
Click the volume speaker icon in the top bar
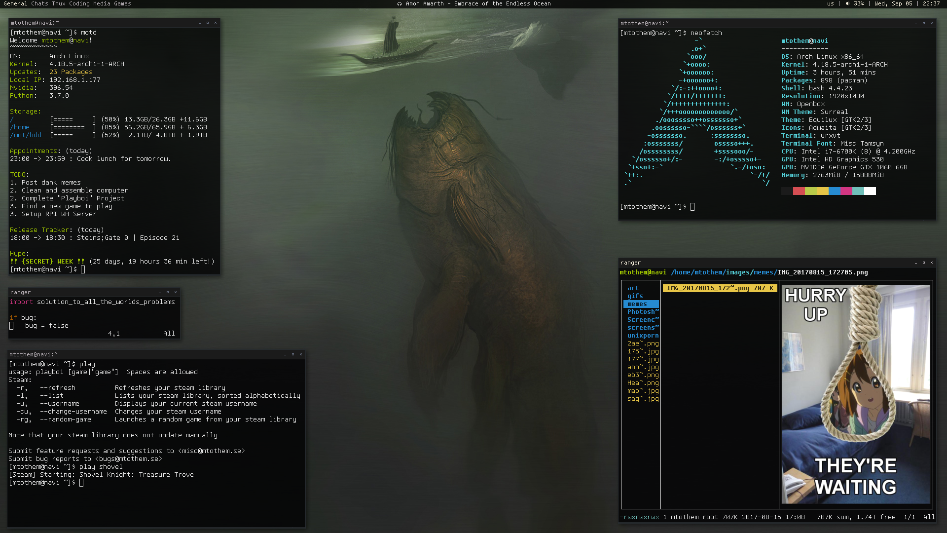click(847, 3)
